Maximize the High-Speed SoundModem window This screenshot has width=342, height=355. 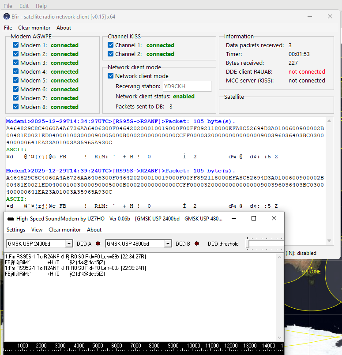[x=254, y=218]
